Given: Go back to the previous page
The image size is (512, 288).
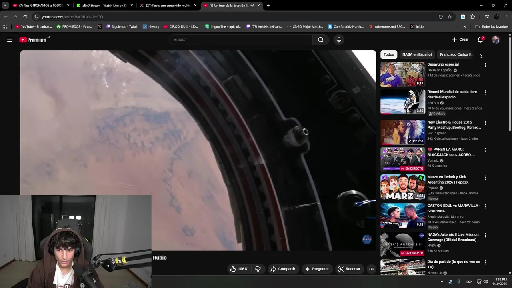Looking at the screenshot, I should click(6, 17).
